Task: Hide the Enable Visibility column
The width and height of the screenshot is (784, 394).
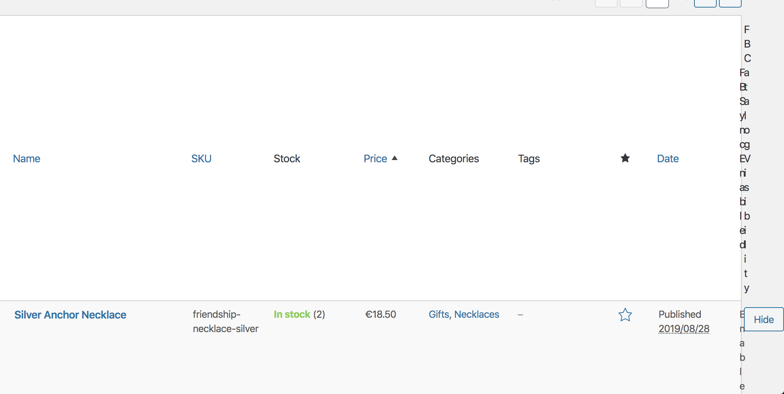Action: pyautogui.click(x=764, y=319)
